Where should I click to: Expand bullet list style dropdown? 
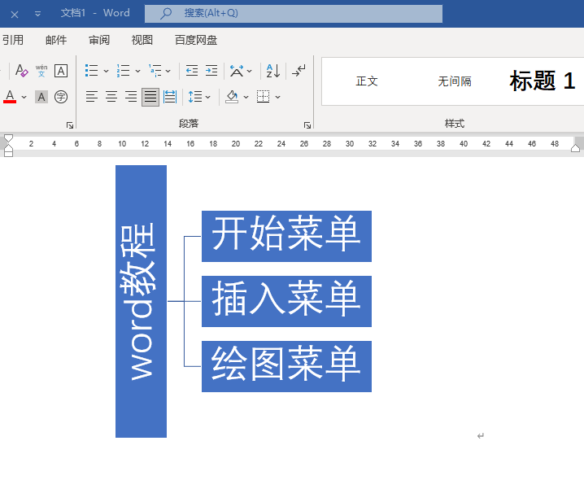point(107,71)
